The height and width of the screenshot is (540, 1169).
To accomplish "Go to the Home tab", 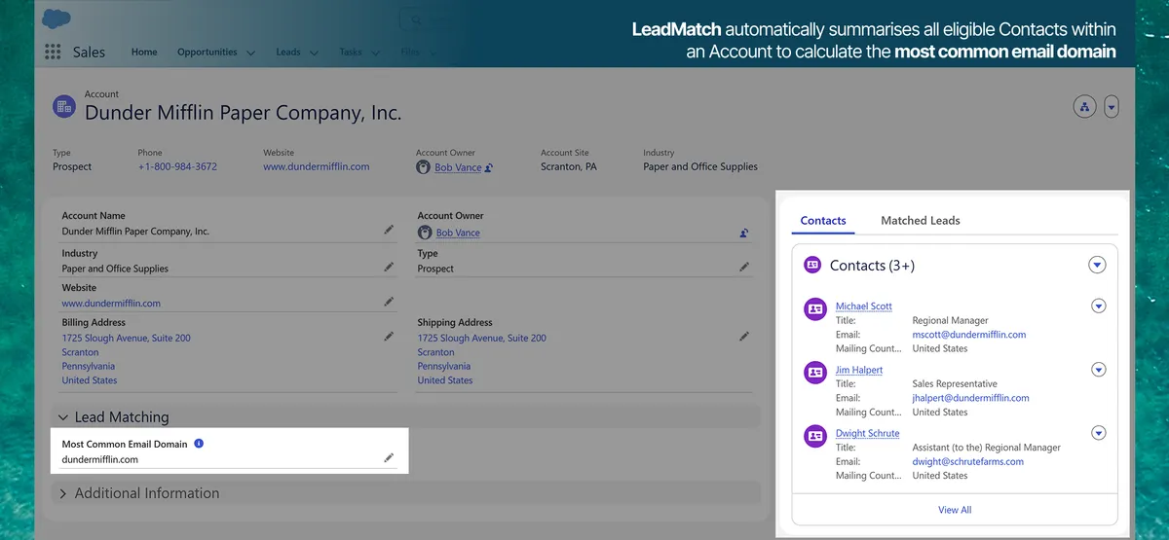I will [x=144, y=52].
